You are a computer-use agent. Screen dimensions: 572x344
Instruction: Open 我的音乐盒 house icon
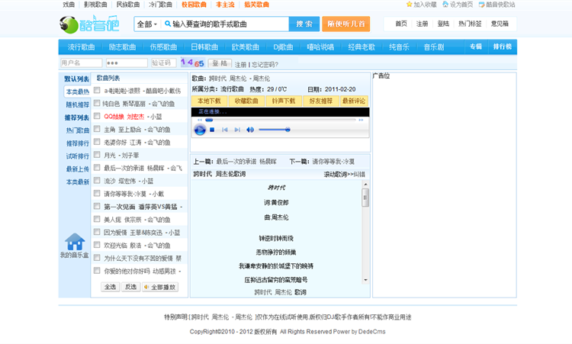75,242
